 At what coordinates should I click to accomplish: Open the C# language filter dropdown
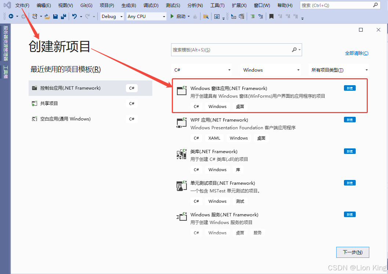pyautogui.click(x=202, y=70)
